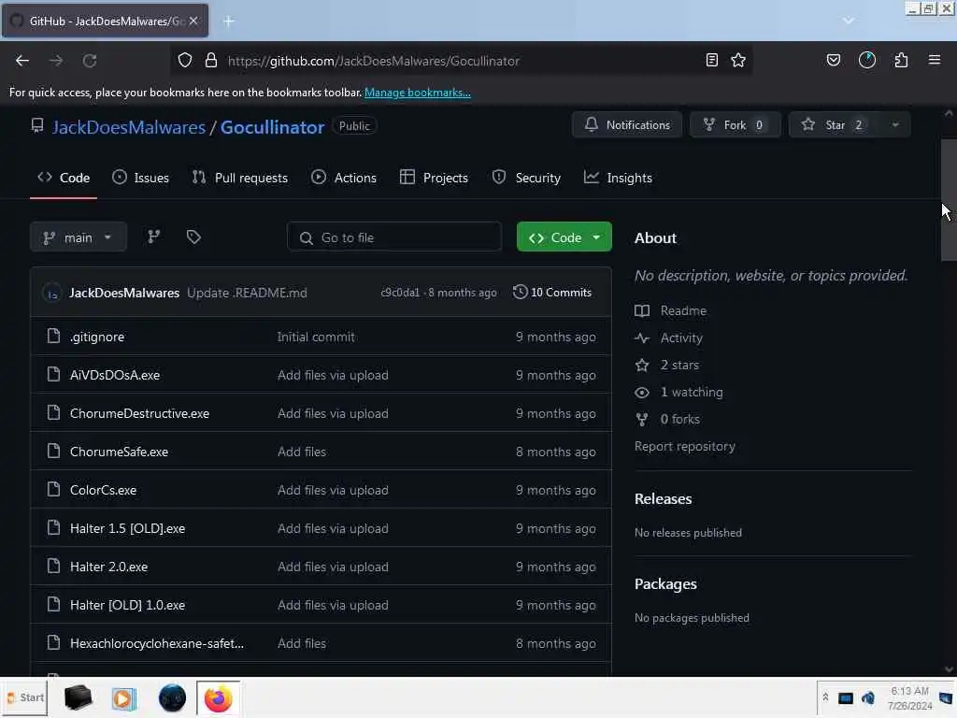
Task: Click the page vertical scrollbar thumb
Action: [x=949, y=200]
